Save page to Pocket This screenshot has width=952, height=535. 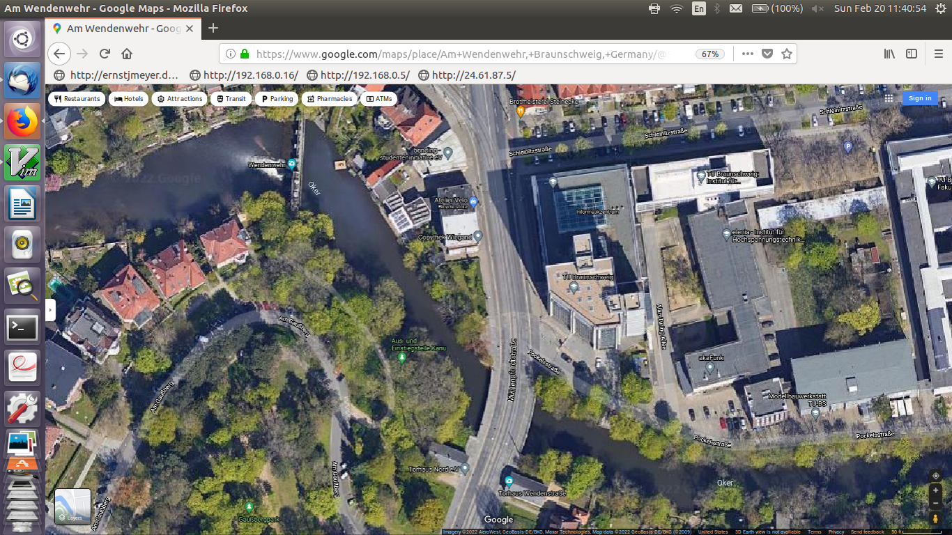click(767, 54)
